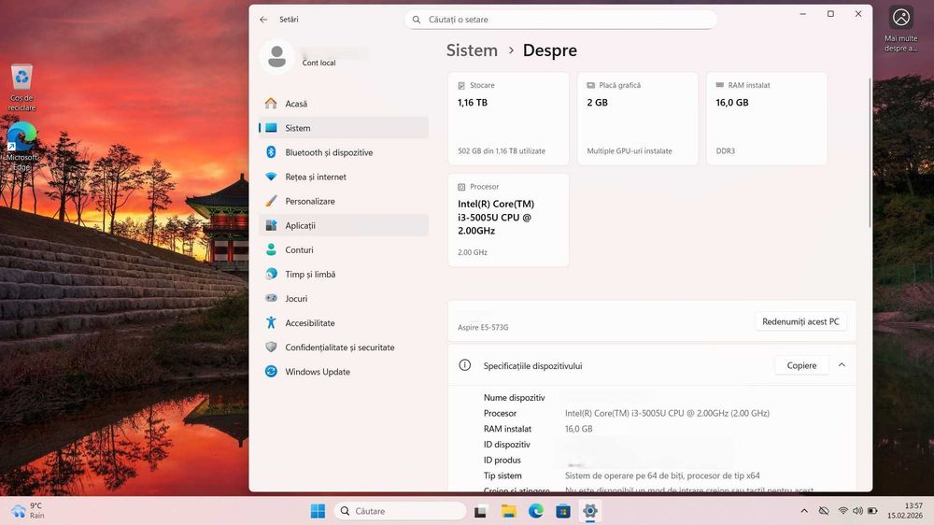Image resolution: width=934 pixels, height=525 pixels.
Task: Click the Intel(R) Core(TM) i3-5005U specification value
Action: click(x=667, y=413)
